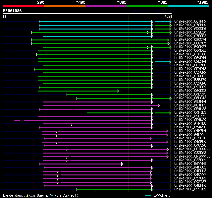Select the UniRef100_A7RTD8 label
The width and height of the screenshot is (212, 198).
click(x=190, y=124)
